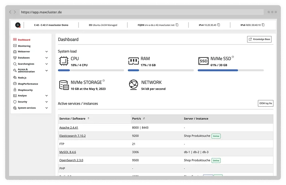Open the MySQL 8.4.6 link
Screen dimensions: 286x185
pos(67,152)
